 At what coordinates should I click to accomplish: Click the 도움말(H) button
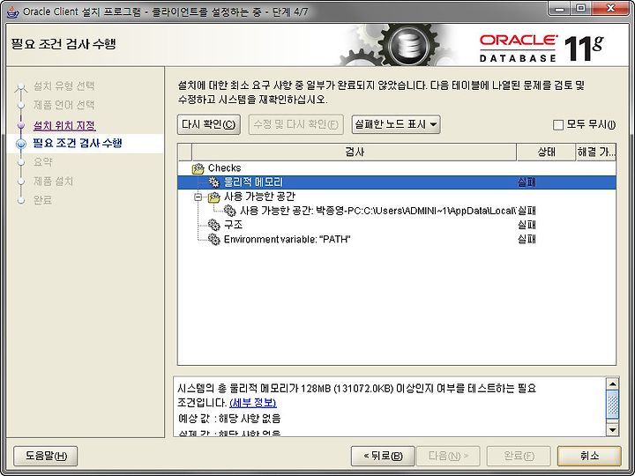pos(46,456)
